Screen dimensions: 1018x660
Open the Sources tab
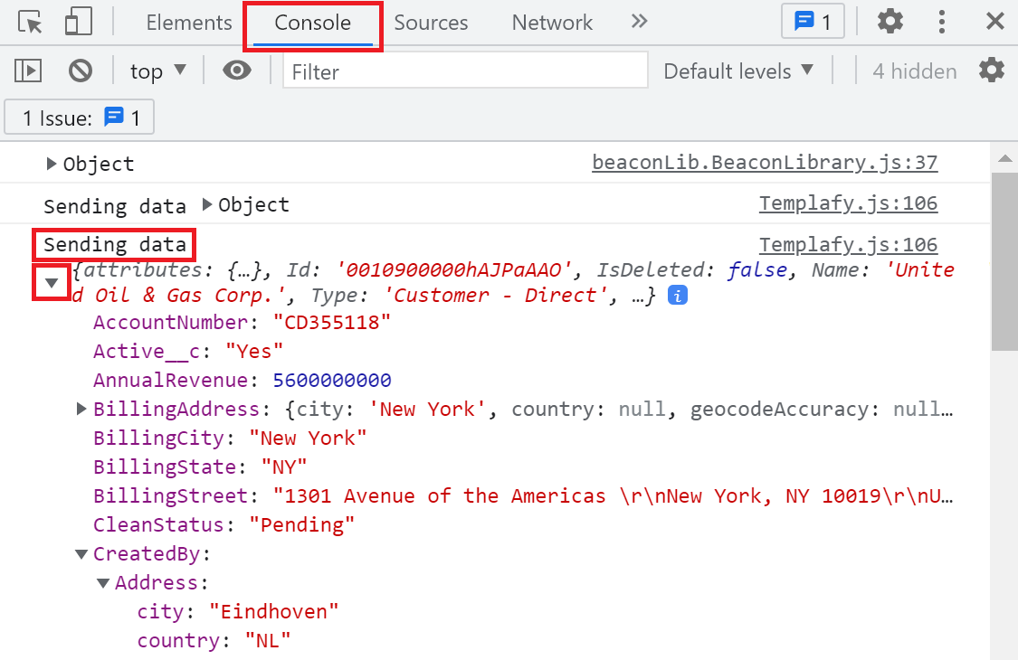[431, 23]
